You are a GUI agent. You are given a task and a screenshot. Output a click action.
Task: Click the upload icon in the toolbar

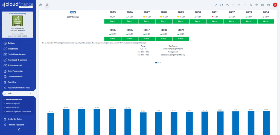239,5
